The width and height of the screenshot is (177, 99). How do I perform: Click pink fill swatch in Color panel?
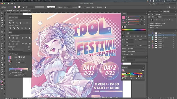(124, 17)
